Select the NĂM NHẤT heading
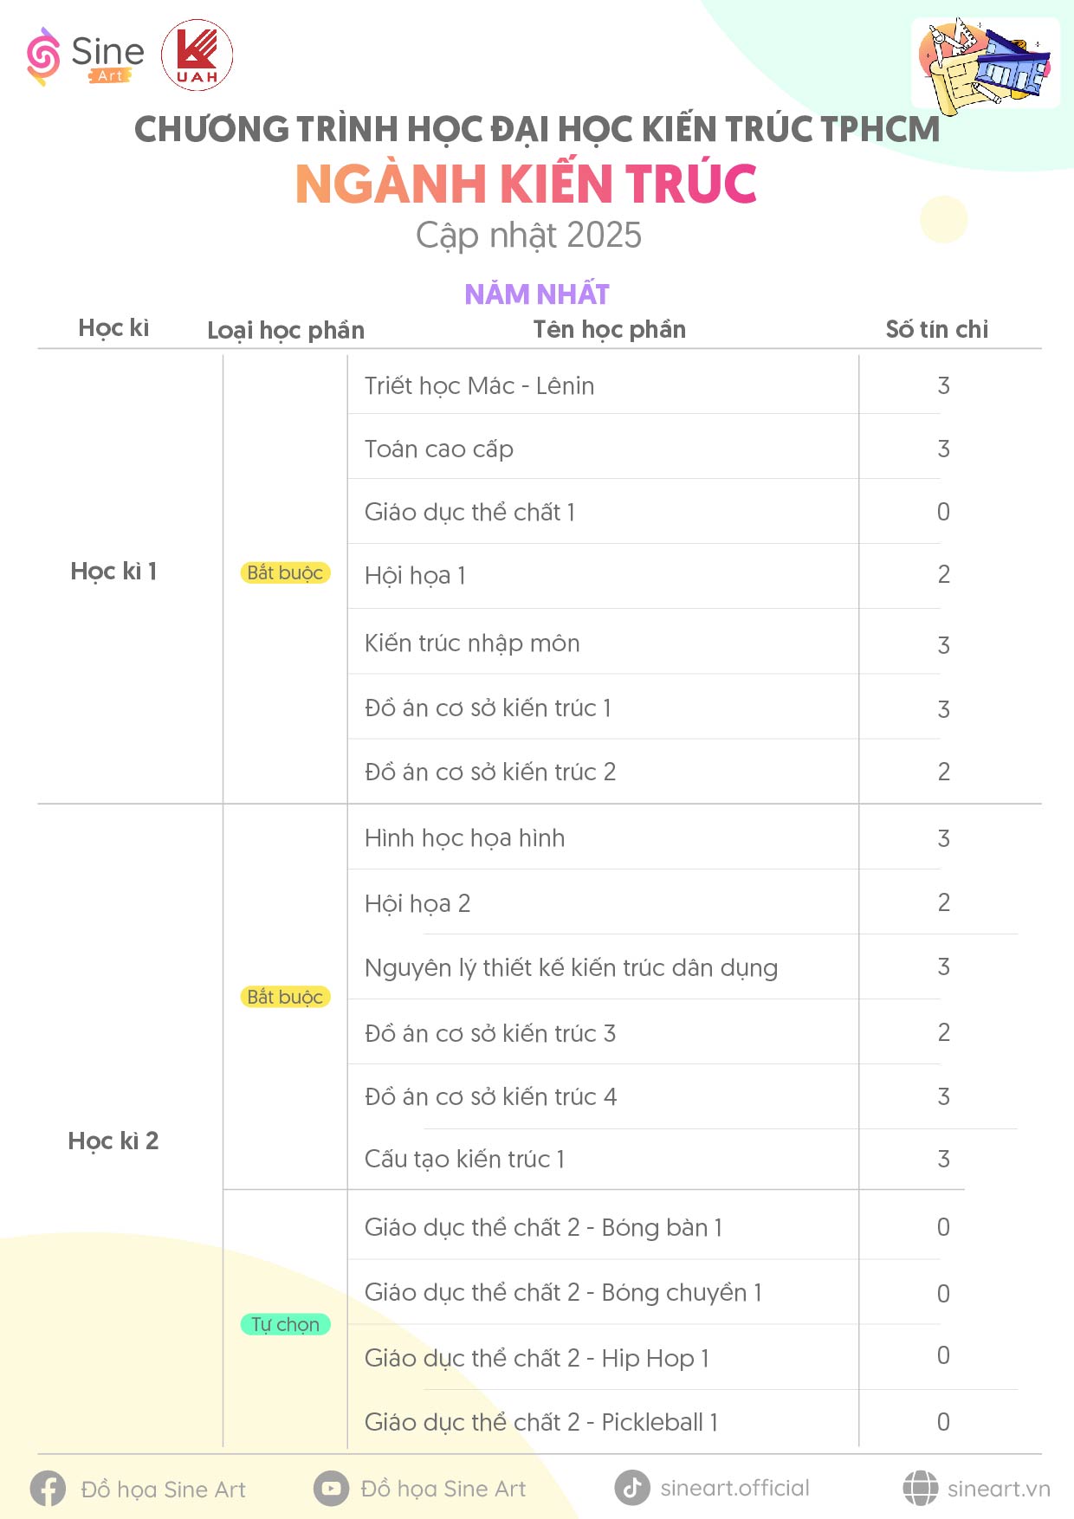This screenshot has width=1074, height=1519. point(537,294)
